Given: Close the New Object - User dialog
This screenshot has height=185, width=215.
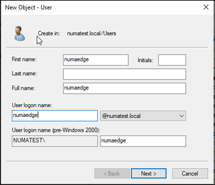Looking at the screenshot, I should pyautogui.click(x=206, y=7).
